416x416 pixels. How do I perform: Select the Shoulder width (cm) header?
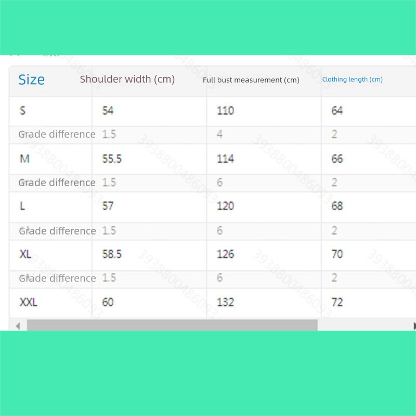tap(127, 79)
